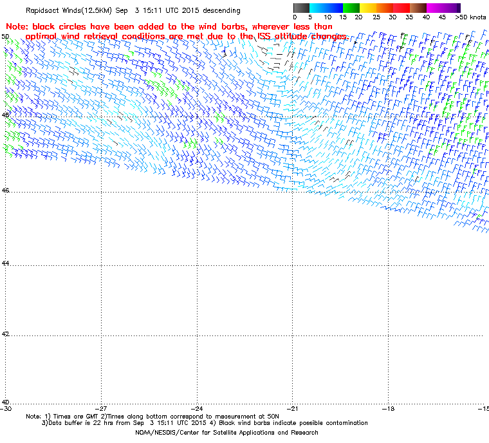
Task: Click the legend scale label '25'
Action: click(x=376, y=17)
